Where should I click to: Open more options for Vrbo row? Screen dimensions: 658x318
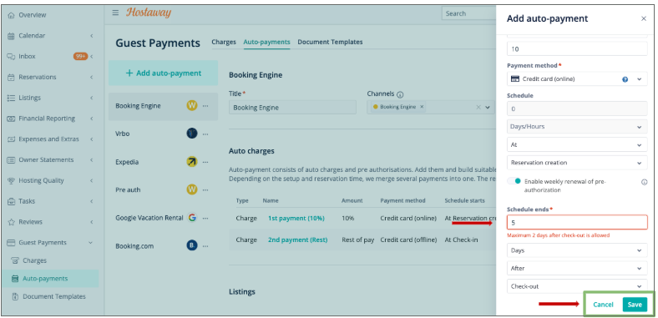click(205, 134)
